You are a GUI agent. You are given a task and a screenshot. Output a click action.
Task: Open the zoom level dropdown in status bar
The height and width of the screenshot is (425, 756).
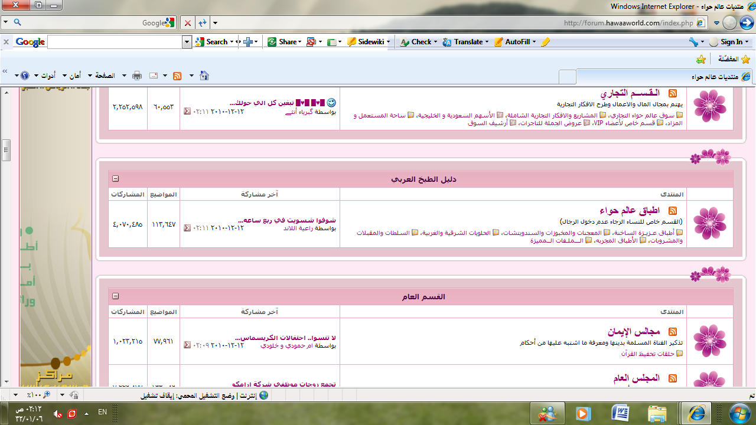(x=61, y=394)
